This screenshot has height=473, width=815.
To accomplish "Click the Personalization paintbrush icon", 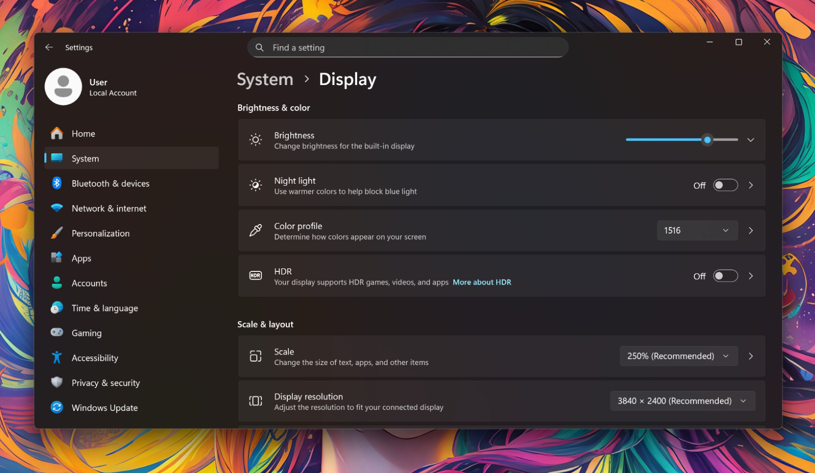I will coord(57,233).
